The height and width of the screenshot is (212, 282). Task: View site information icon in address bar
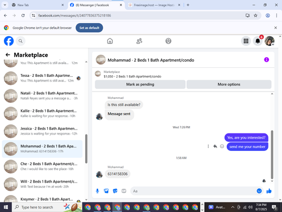[33, 15]
